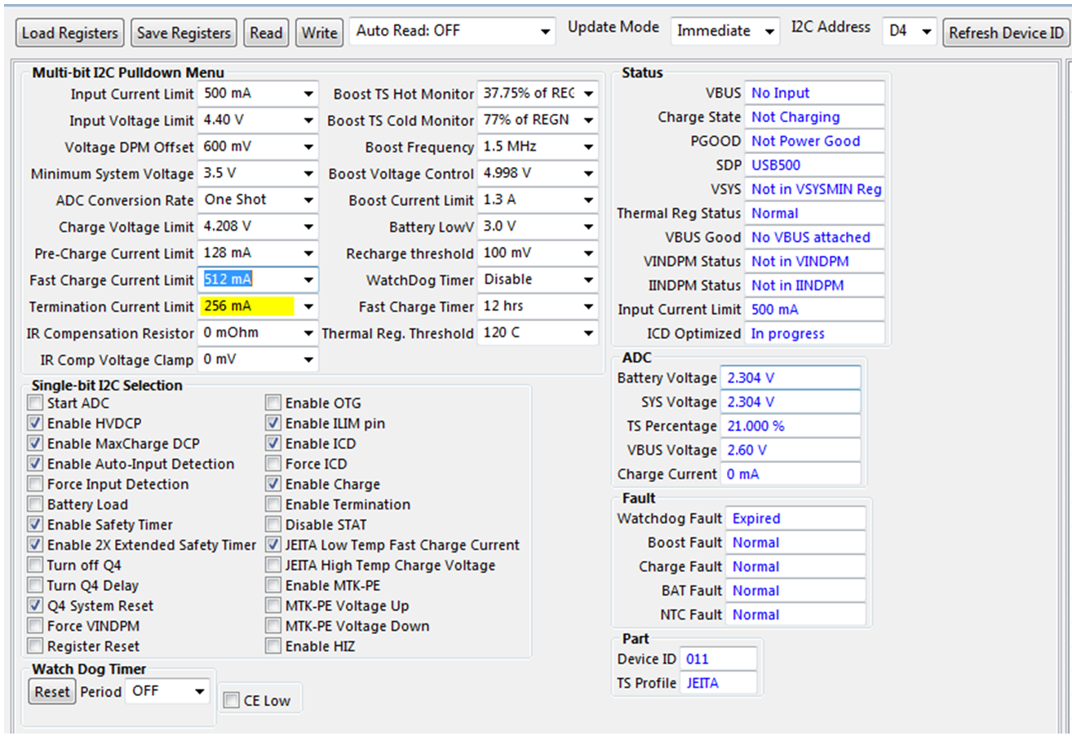
Task: Click the Read button
Action: click(x=267, y=33)
